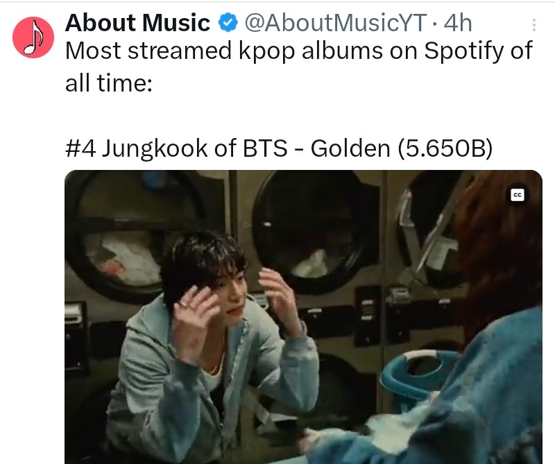Click the 'all time:' line of the tweet
Viewport: 555px width, 464px height.
coord(109,83)
